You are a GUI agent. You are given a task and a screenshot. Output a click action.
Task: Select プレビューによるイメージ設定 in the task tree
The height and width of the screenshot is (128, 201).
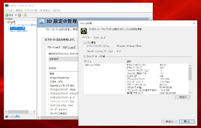(x=23, y=25)
